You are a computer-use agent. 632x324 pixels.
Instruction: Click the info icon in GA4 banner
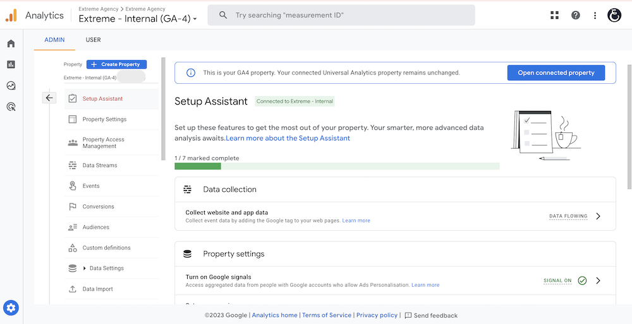coord(191,72)
